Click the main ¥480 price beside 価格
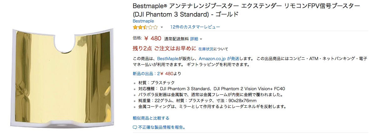375x136 pixels. (153, 39)
